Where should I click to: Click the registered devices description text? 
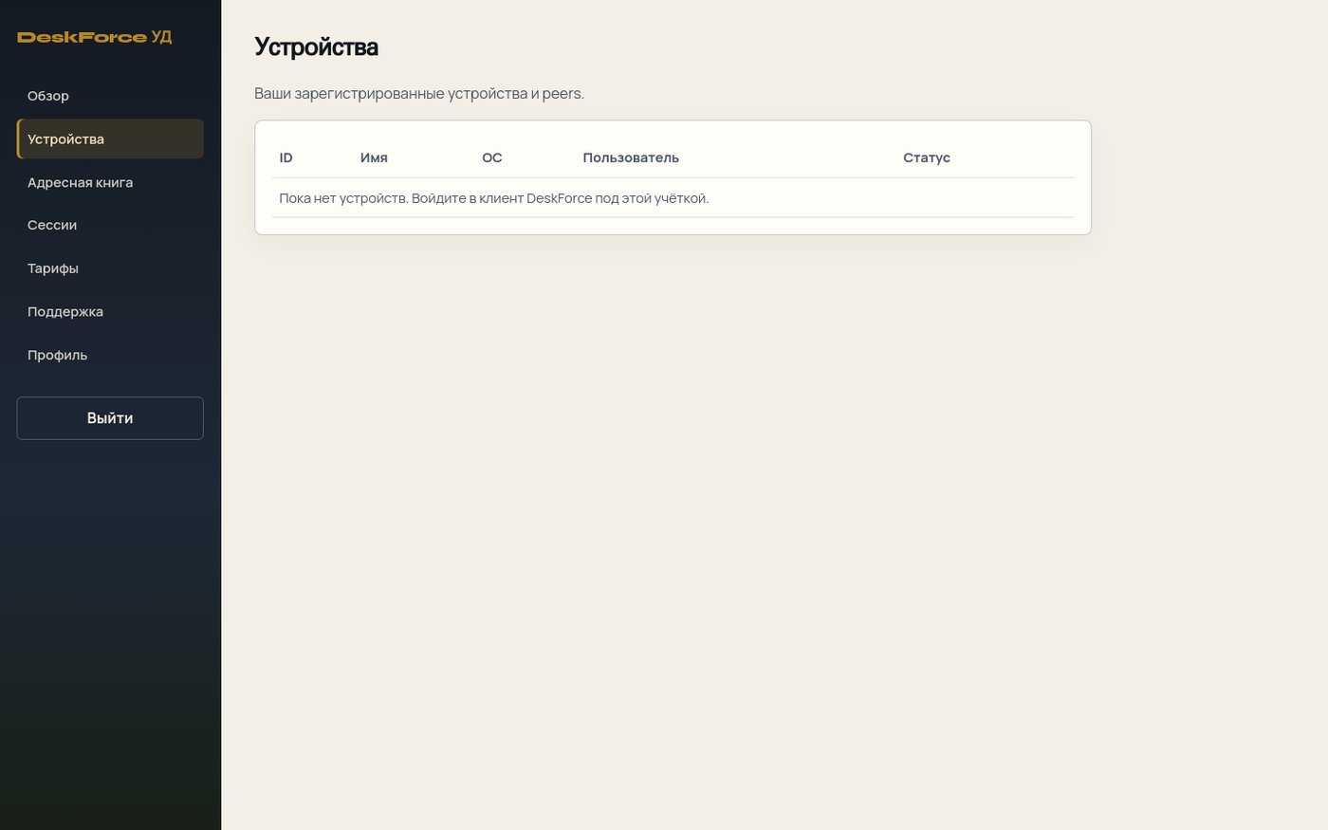click(x=419, y=94)
